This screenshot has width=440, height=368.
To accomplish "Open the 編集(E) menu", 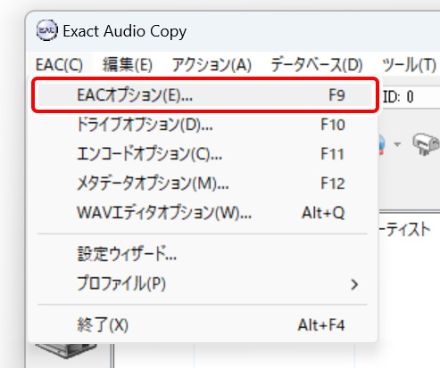I will [x=128, y=64].
